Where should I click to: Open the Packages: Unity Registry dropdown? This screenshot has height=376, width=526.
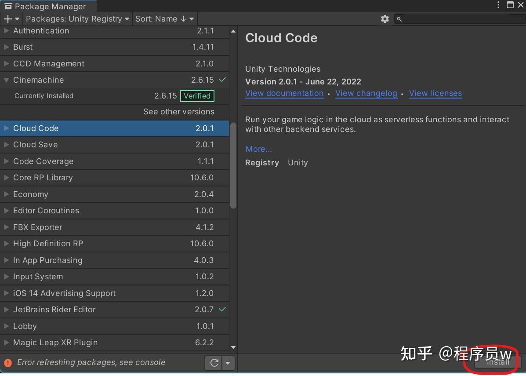click(77, 18)
